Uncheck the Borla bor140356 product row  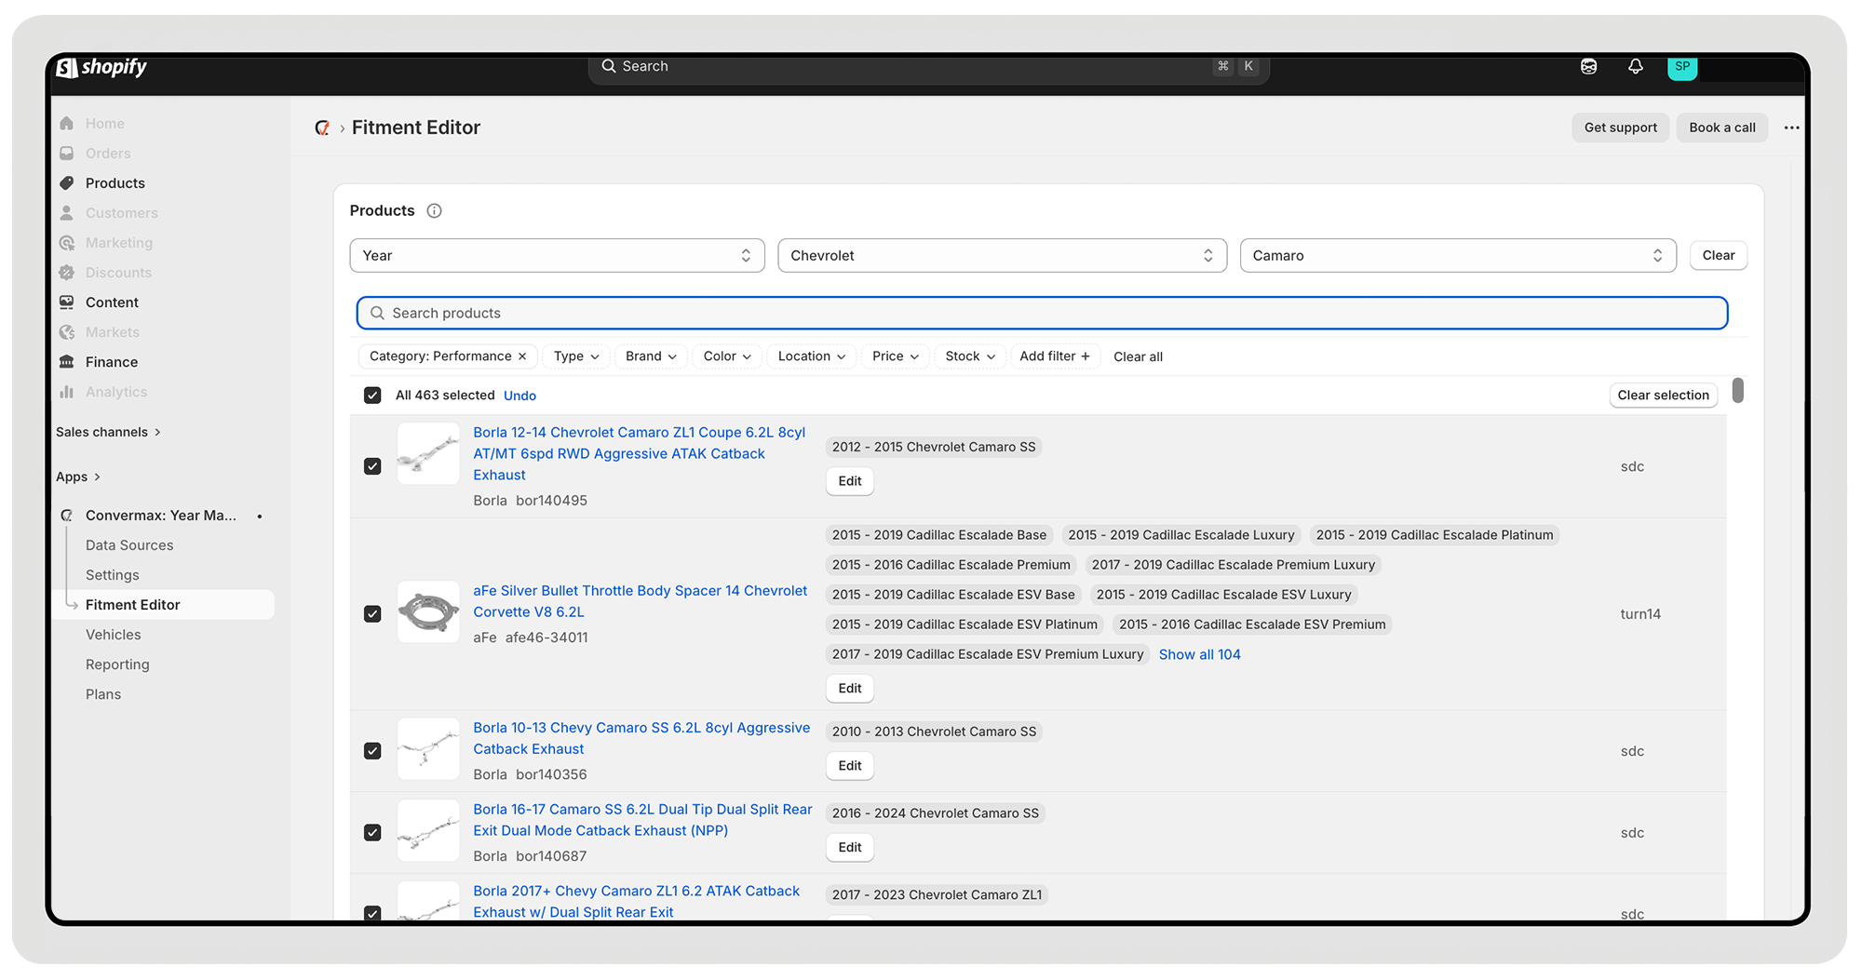(x=372, y=751)
